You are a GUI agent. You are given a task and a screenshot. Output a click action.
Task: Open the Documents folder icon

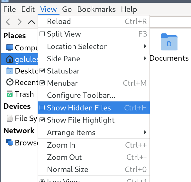click(x=169, y=42)
